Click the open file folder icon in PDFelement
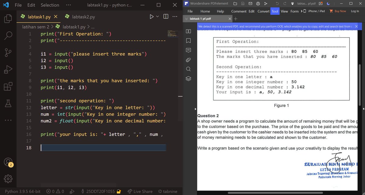This screenshot has height=195, width=365. [x=235, y=3]
